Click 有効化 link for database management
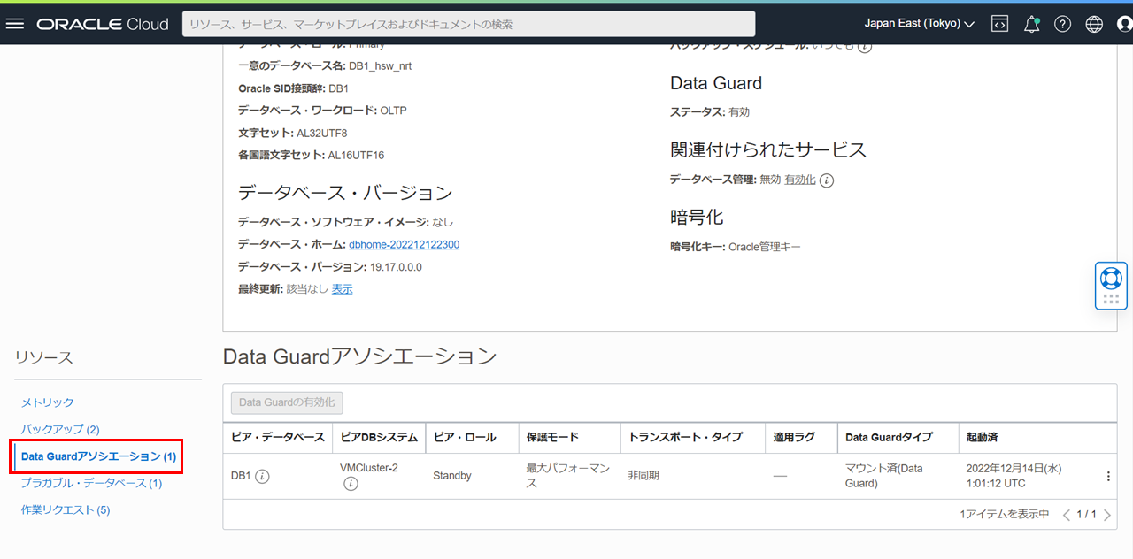 pos(799,180)
